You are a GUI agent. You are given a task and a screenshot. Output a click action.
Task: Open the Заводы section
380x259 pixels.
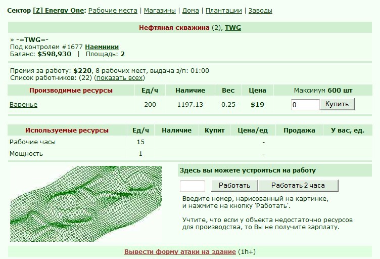260,11
